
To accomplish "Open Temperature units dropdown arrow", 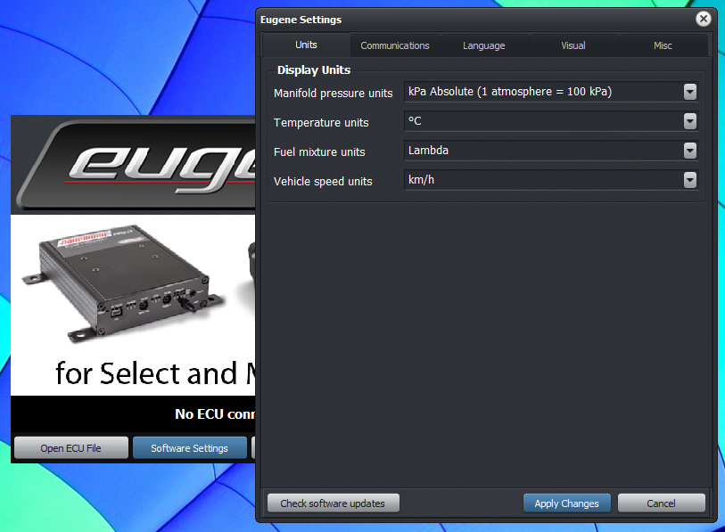I will (690, 121).
